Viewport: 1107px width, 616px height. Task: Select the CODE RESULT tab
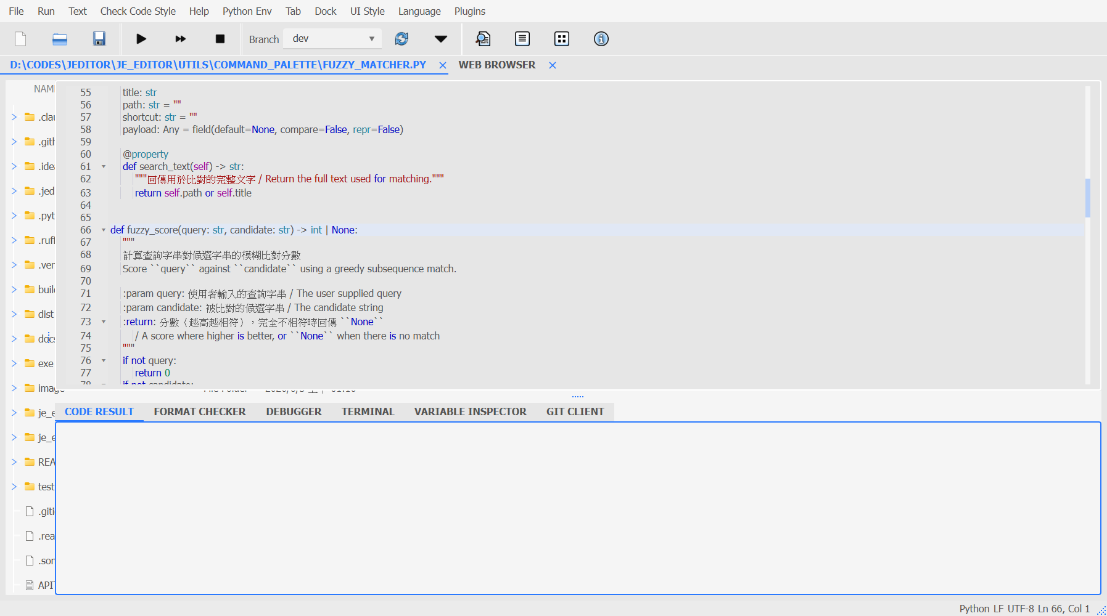coord(99,411)
